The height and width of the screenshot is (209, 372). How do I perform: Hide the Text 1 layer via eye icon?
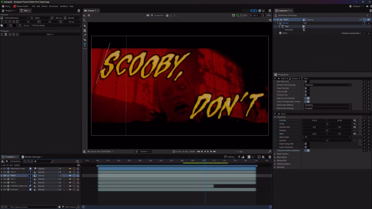point(70,179)
